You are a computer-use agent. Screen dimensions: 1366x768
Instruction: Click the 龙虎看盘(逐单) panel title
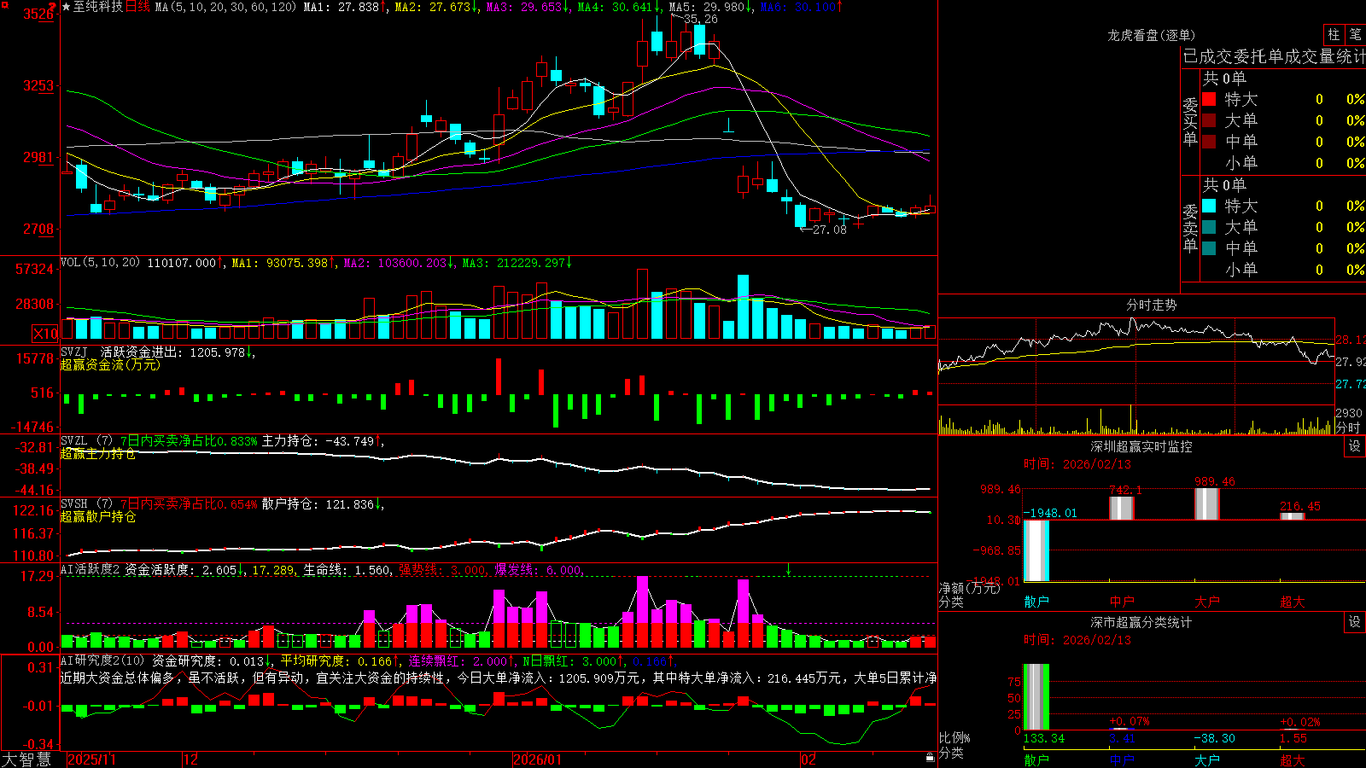pyautogui.click(x=1151, y=35)
